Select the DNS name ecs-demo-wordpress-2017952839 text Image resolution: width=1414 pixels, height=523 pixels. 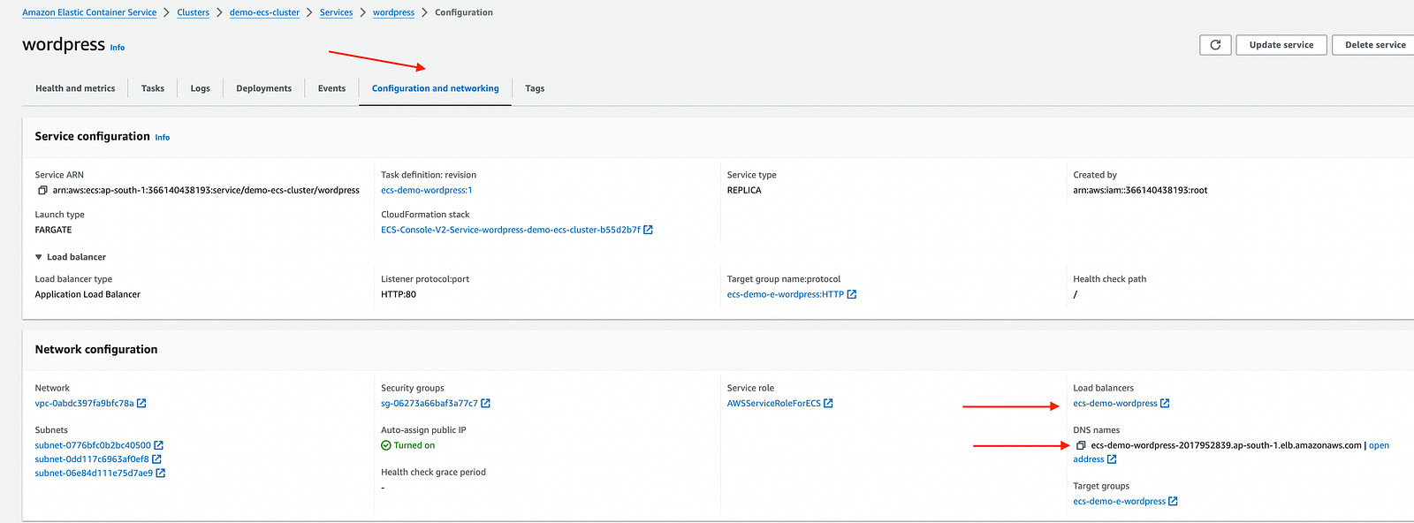click(1227, 445)
